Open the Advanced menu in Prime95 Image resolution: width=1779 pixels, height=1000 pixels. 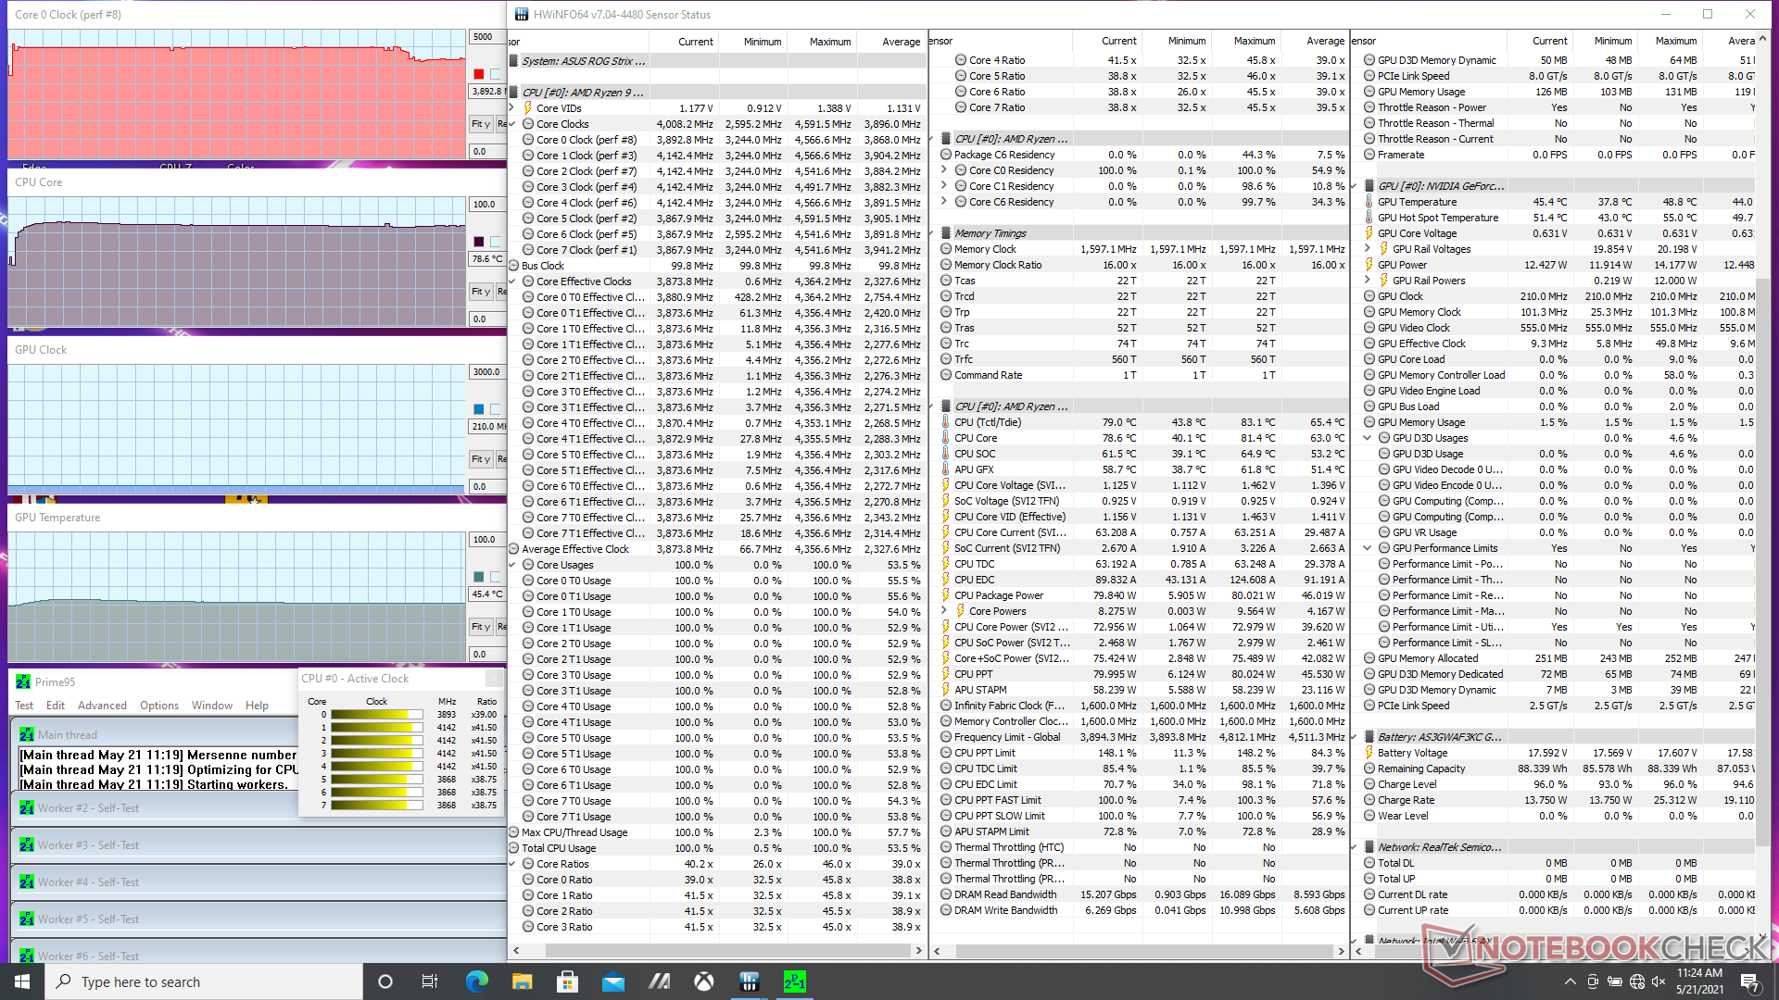[102, 706]
